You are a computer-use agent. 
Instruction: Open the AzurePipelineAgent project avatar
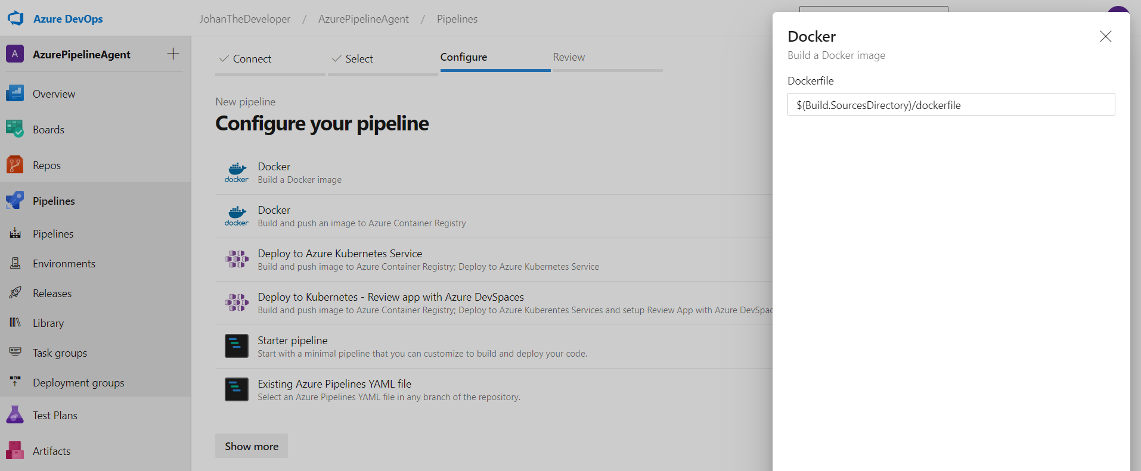pos(15,54)
